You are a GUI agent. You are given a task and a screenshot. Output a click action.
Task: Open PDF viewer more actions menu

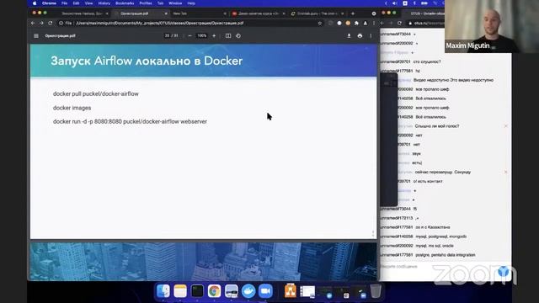click(x=371, y=35)
